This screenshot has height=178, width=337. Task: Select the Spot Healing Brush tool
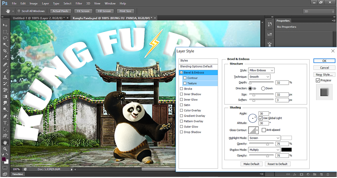[5, 65]
